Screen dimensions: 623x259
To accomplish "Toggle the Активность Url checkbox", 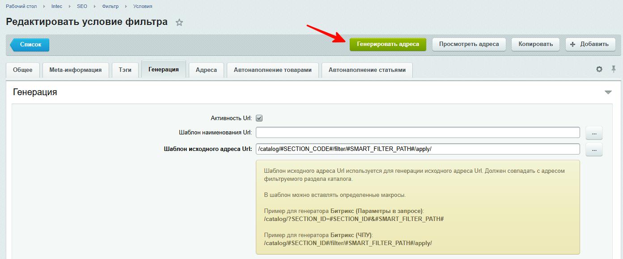I will (259, 118).
